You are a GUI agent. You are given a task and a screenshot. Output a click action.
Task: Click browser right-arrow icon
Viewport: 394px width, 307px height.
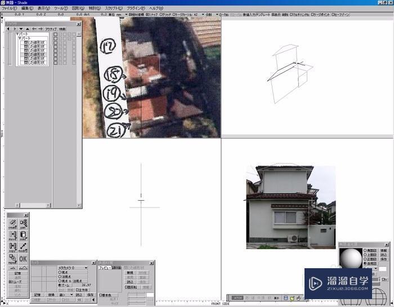(41, 29)
